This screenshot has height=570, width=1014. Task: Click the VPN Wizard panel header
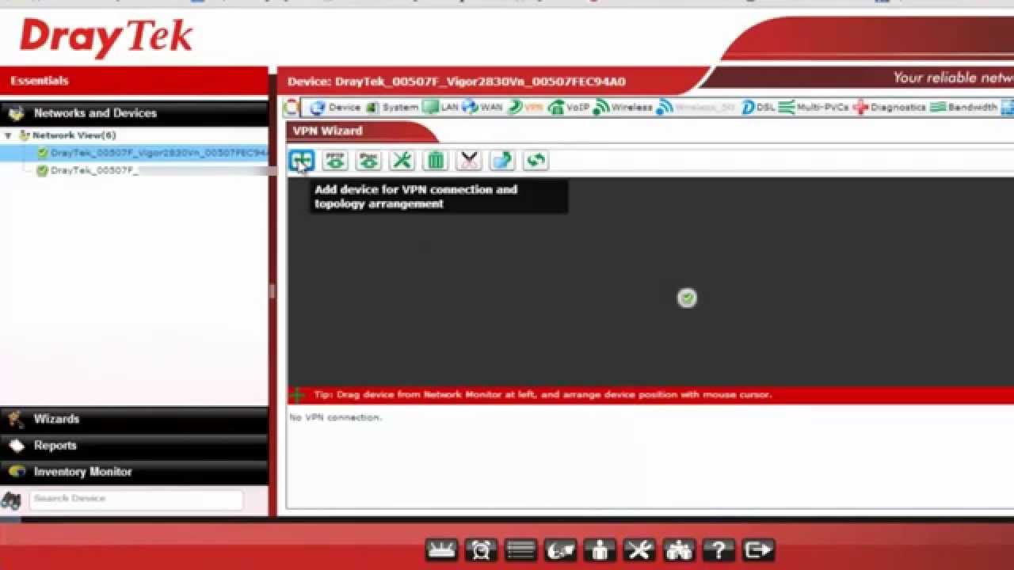360,131
